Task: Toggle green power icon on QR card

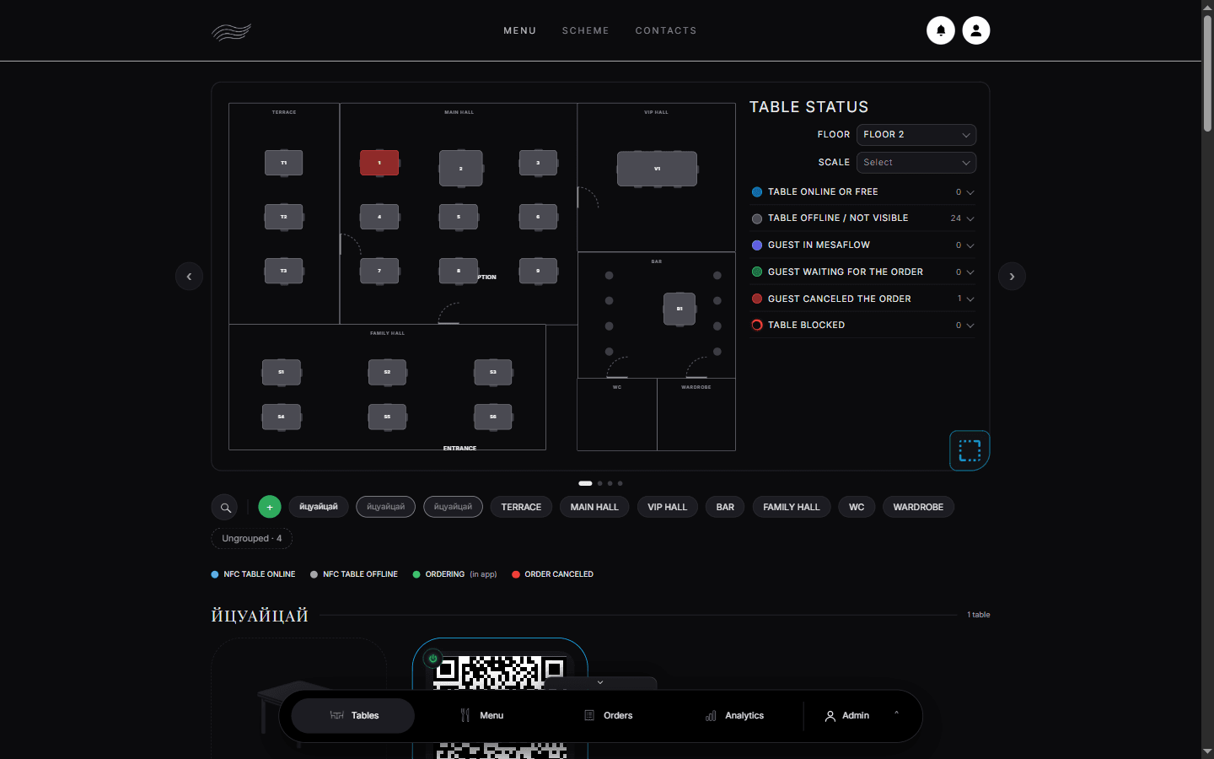Action: pos(432,659)
